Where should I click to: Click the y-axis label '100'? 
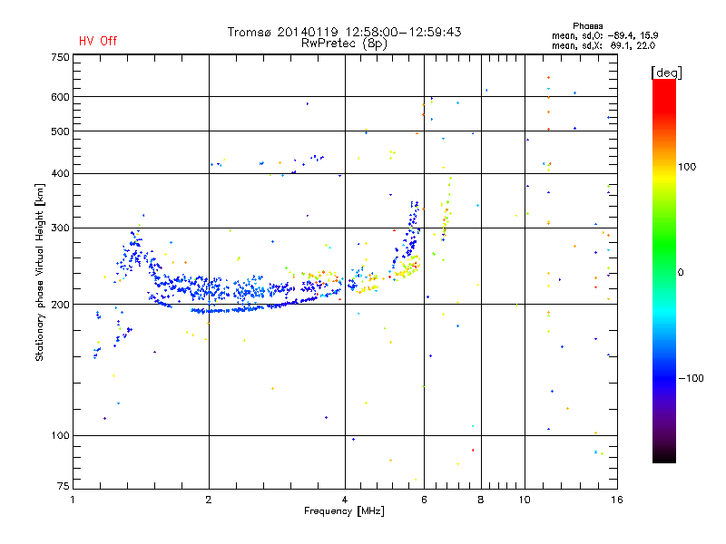[60, 435]
